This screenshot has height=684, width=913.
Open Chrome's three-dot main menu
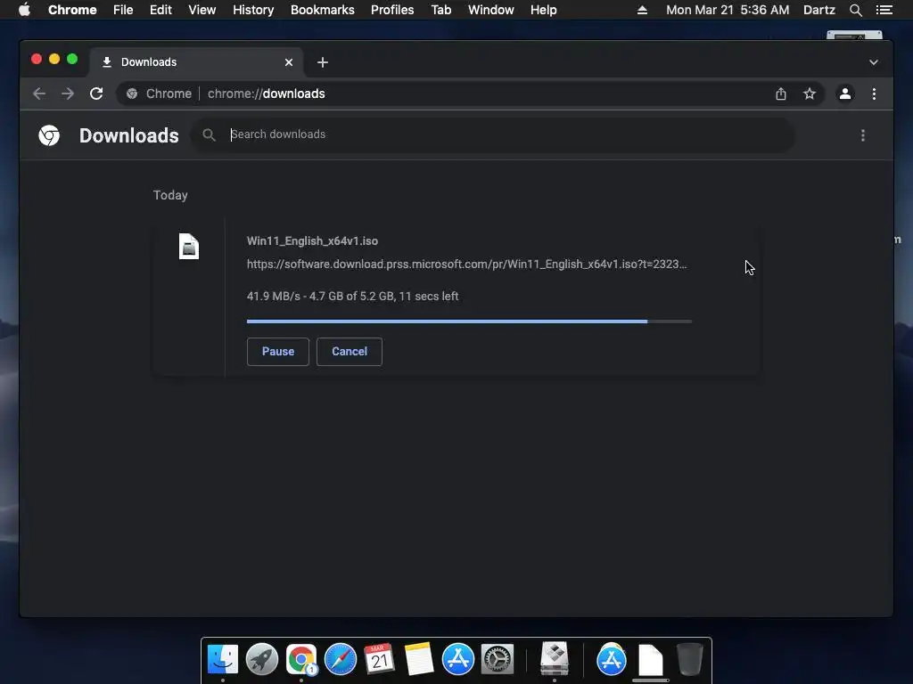click(874, 94)
